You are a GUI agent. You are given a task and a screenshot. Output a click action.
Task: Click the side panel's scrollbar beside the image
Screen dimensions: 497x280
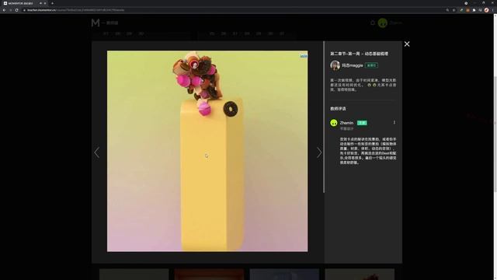[x=324, y=117]
